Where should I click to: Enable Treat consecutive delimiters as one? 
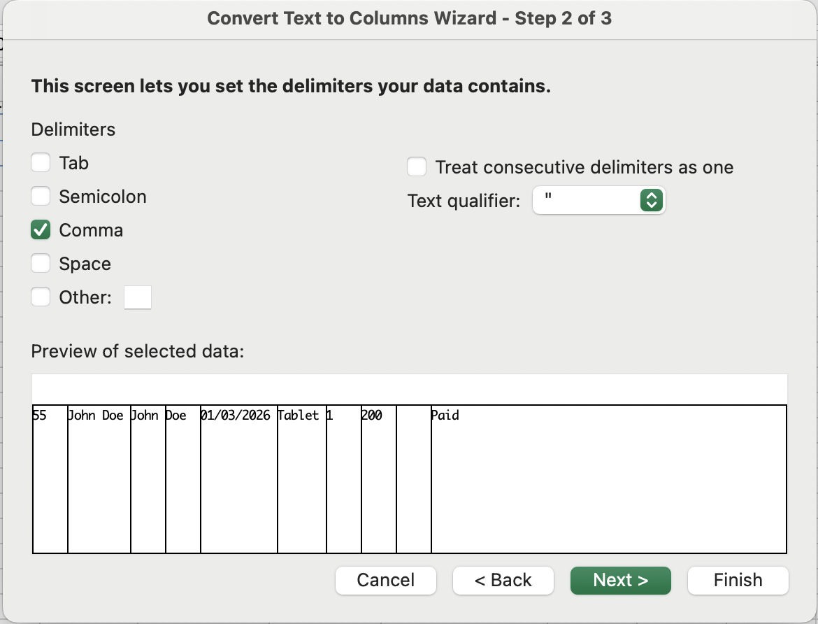tap(417, 167)
